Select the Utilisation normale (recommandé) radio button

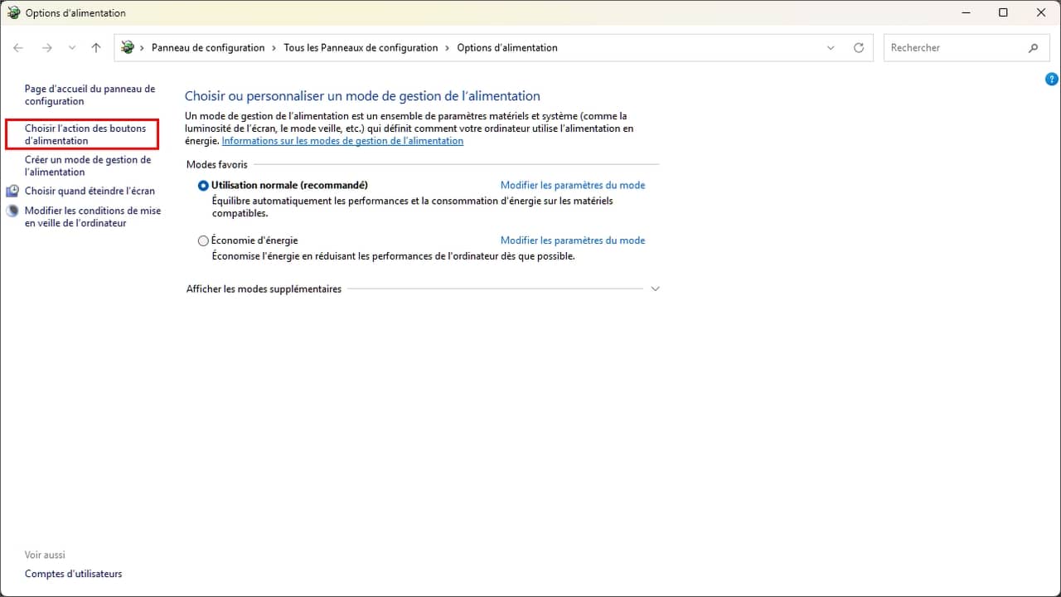(203, 186)
